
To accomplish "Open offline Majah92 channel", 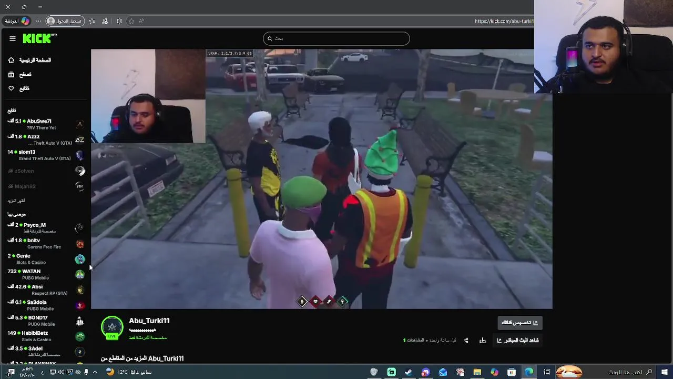I will pos(46,186).
